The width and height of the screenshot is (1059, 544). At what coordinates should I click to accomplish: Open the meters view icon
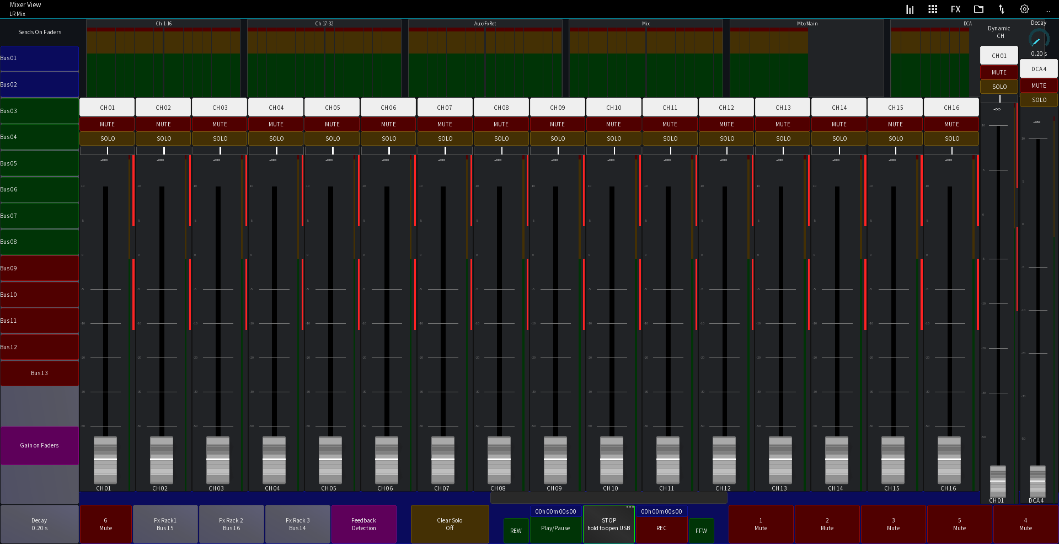pyautogui.click(x=910, y=9)
